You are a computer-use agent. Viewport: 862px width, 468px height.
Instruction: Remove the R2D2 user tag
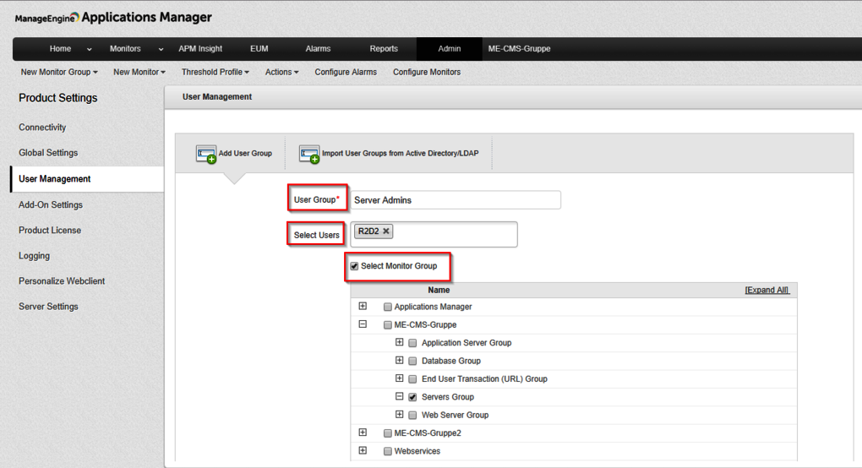(386, 231)
